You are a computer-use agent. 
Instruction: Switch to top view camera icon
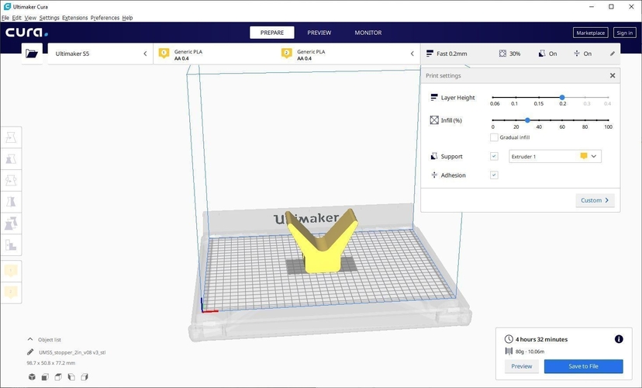click(58, 377)
